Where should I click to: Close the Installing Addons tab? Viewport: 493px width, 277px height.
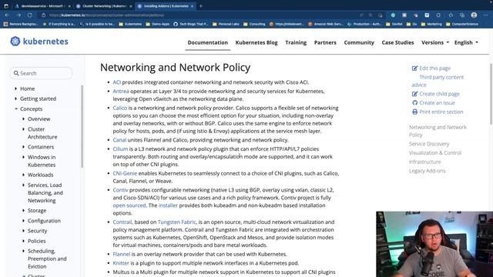pyautogui.click(x=192, y=6)
